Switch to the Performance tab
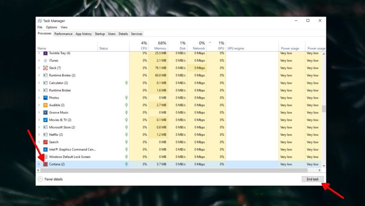 tap(63, 34)
